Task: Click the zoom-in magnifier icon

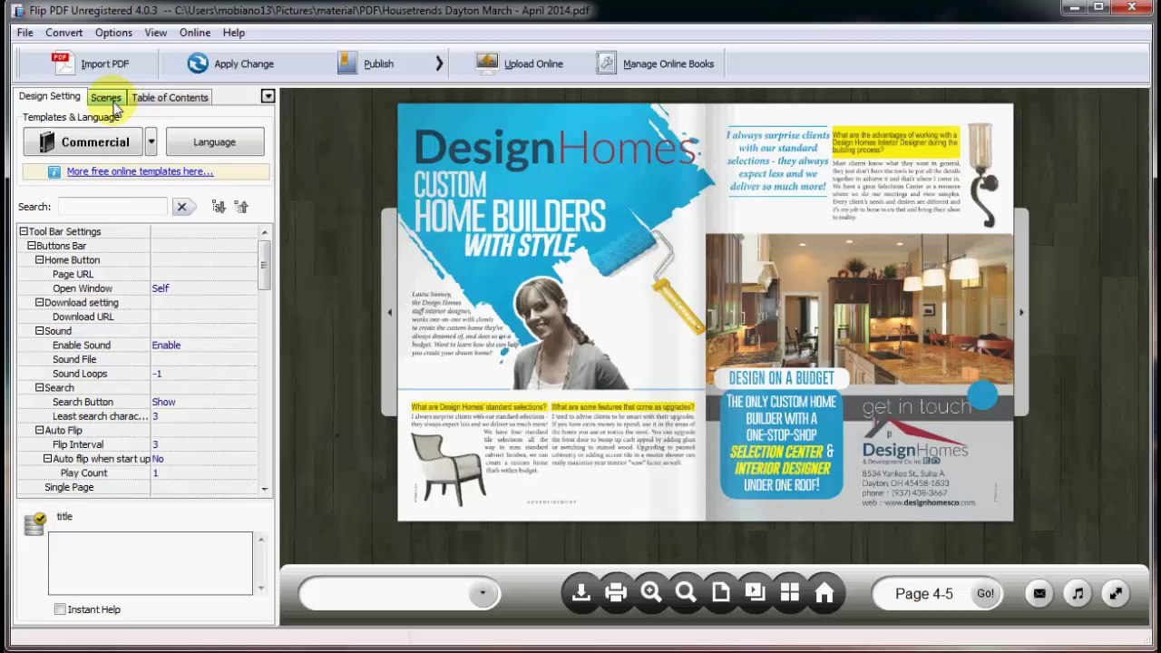Action: point(650,593)
